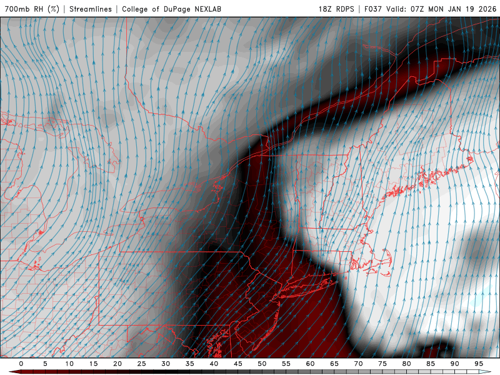Click the 'Streamlines' label in header
This screenshot has height=375, width=500.
[91, 9]
